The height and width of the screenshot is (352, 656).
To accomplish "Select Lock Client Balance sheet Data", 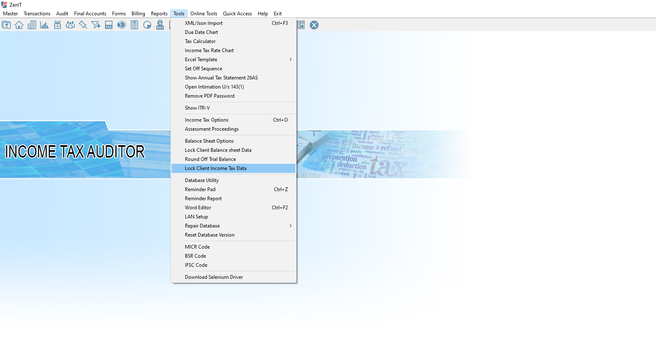I will (234, 150).
